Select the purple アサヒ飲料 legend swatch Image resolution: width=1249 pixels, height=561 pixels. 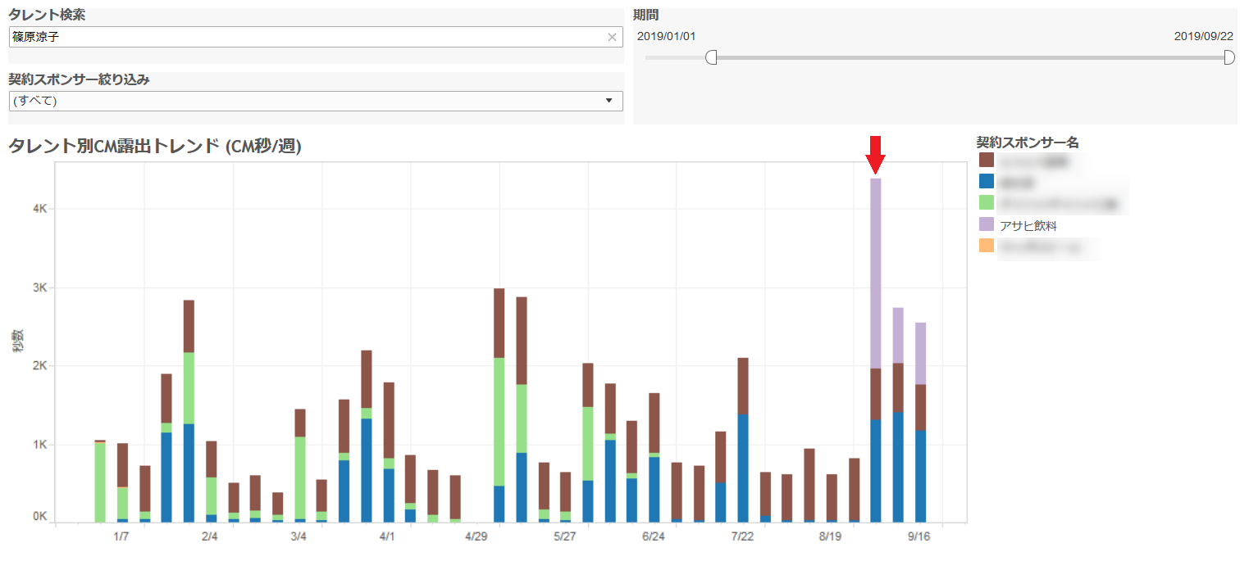987,224
